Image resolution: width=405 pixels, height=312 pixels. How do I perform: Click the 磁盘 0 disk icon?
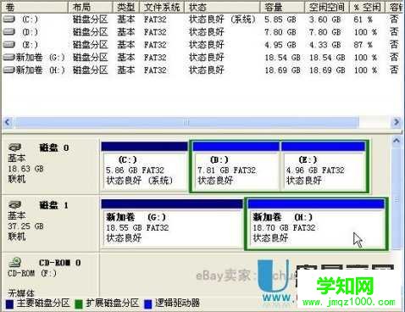(x=15, y=148)
